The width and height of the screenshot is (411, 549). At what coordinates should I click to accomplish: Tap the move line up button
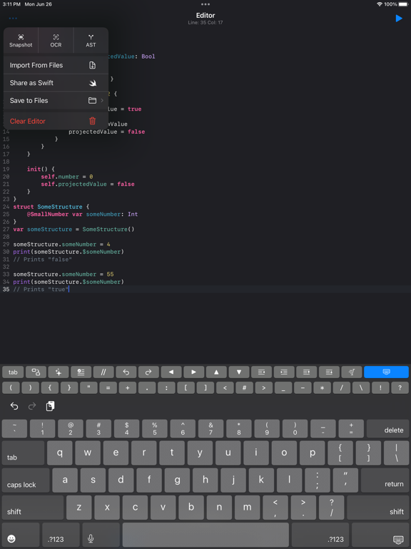(307, 372)
